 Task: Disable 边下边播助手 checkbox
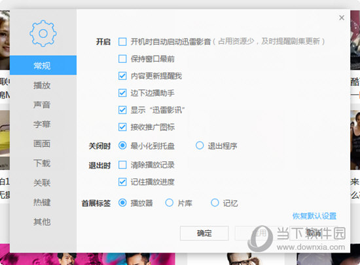[122, 93]
